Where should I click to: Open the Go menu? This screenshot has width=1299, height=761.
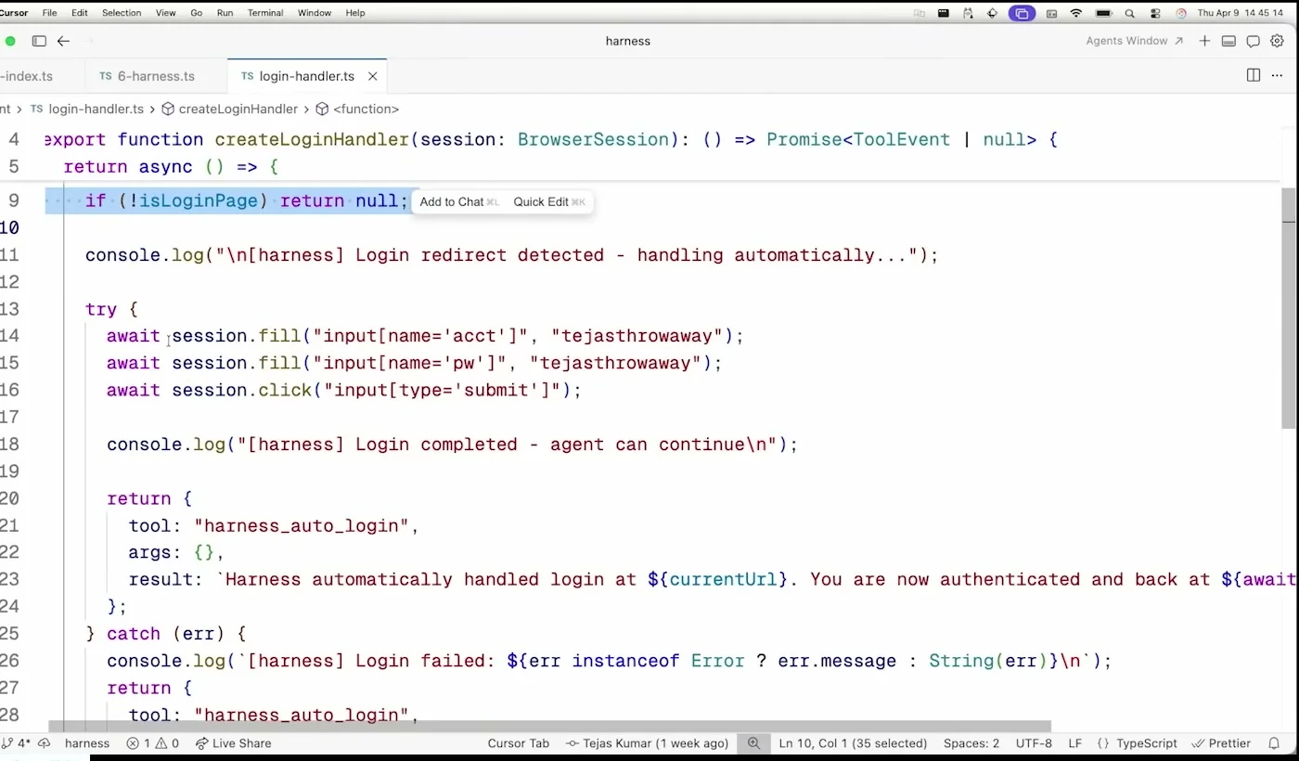point(197,13)
